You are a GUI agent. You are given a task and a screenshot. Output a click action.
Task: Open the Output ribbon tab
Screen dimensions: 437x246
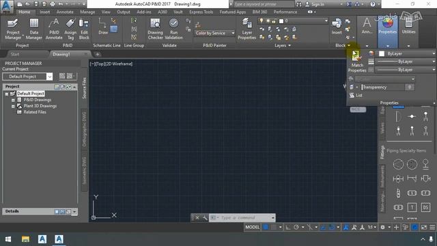[x=124, y=12]
